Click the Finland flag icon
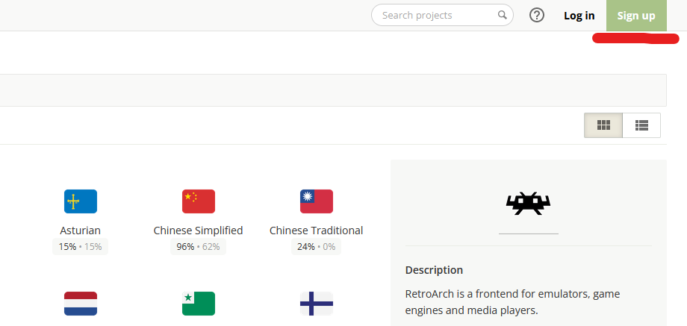 tap(317, 303)
